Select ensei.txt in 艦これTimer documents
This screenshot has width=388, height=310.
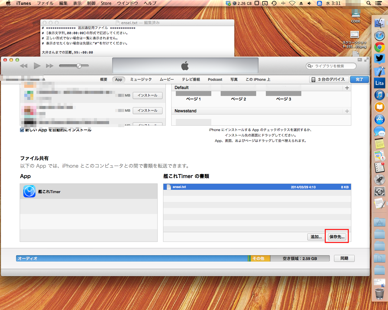[257, 187]
